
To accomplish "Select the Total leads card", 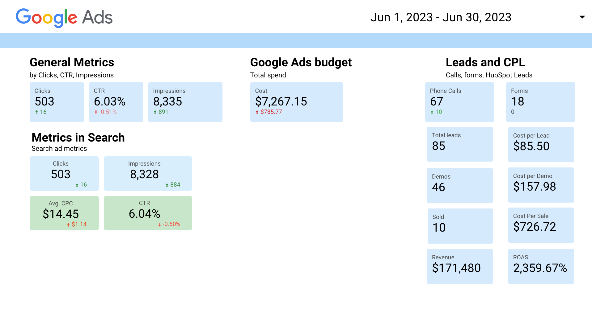I will tap(460, 144).
